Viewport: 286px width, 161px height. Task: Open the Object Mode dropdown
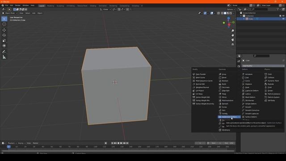pos(10,13)
